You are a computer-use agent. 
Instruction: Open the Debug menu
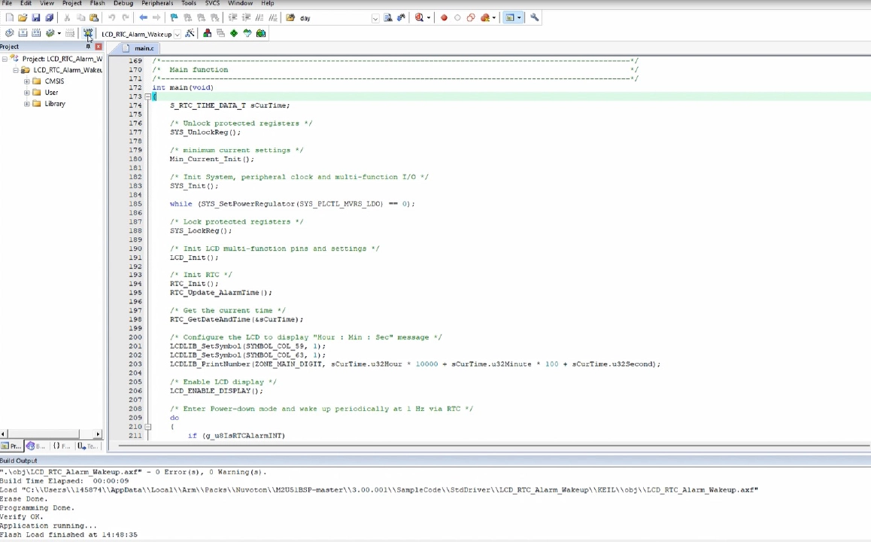click(123, 3)
